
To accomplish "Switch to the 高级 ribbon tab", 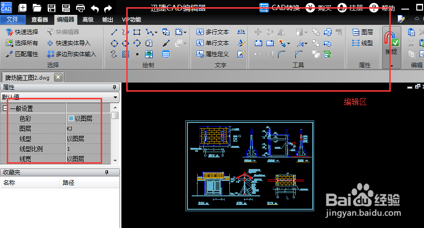I will [x=88, y=20].
